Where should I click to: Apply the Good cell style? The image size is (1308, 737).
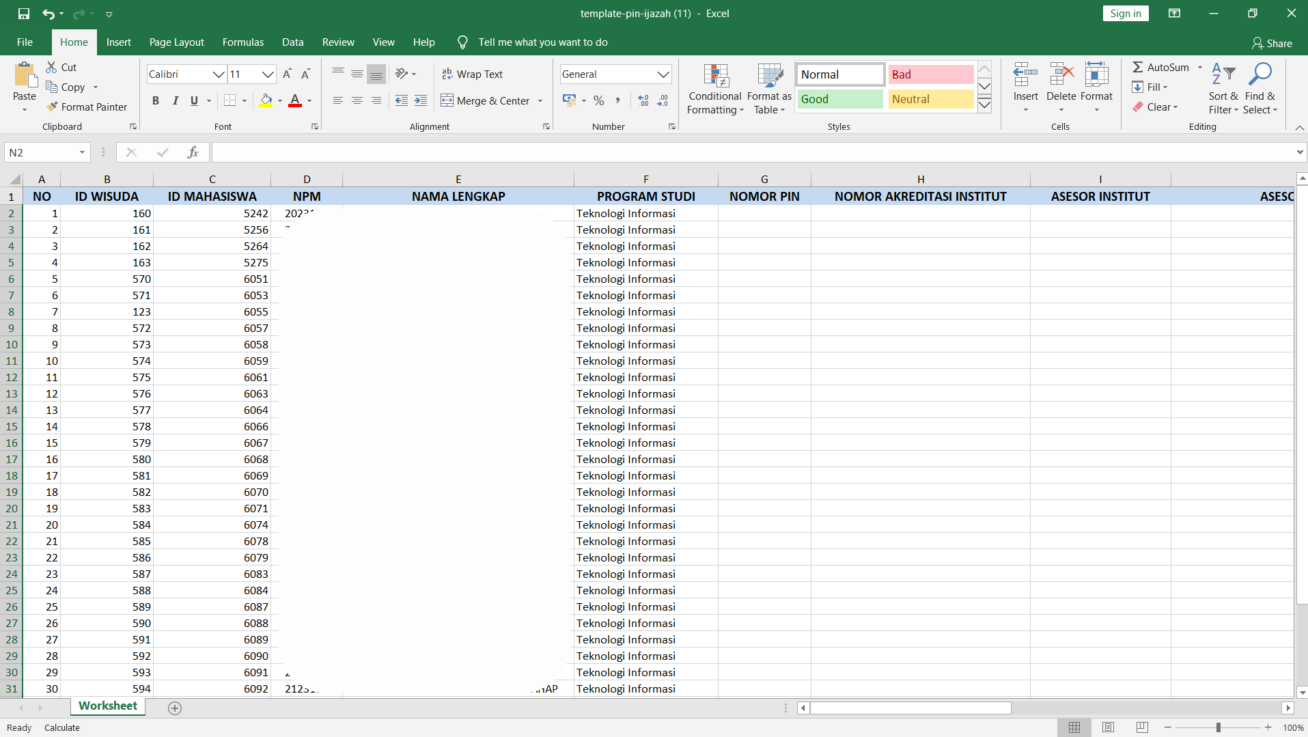point(839,99)
